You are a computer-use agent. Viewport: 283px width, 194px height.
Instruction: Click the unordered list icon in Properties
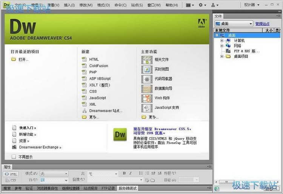point(141,173)
